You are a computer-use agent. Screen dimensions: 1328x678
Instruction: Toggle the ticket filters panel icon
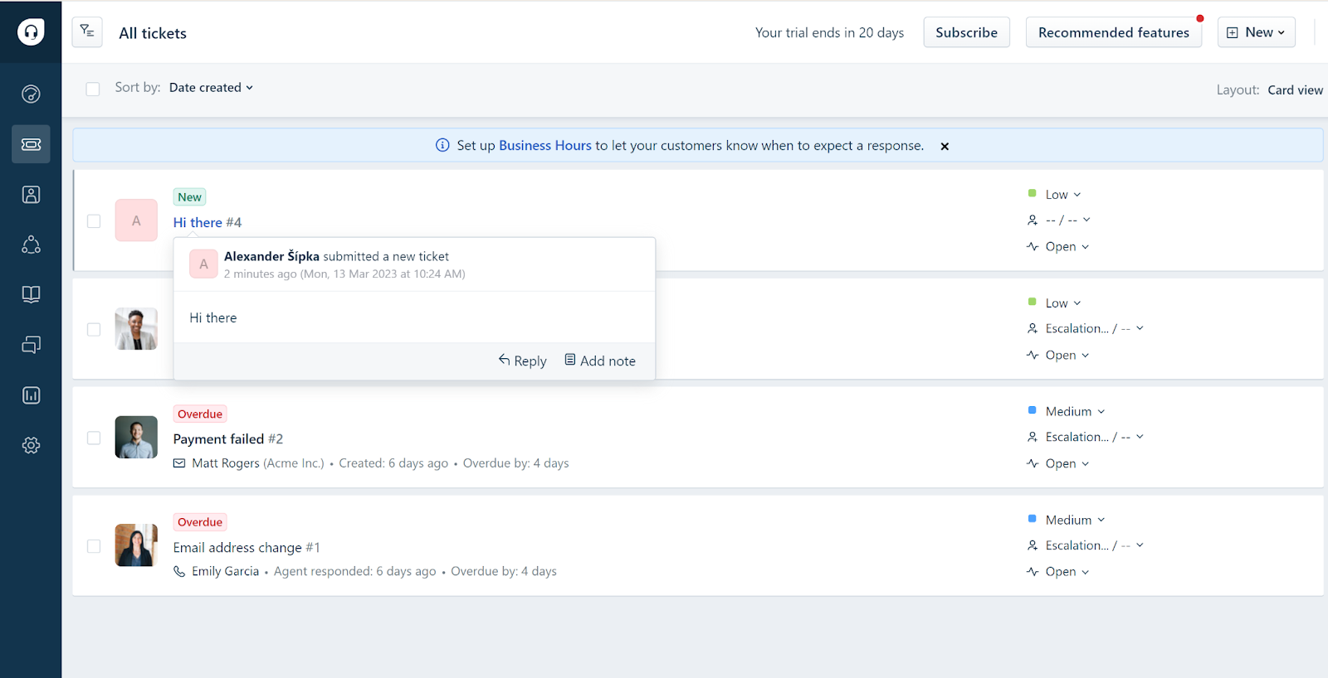(87, 32)
